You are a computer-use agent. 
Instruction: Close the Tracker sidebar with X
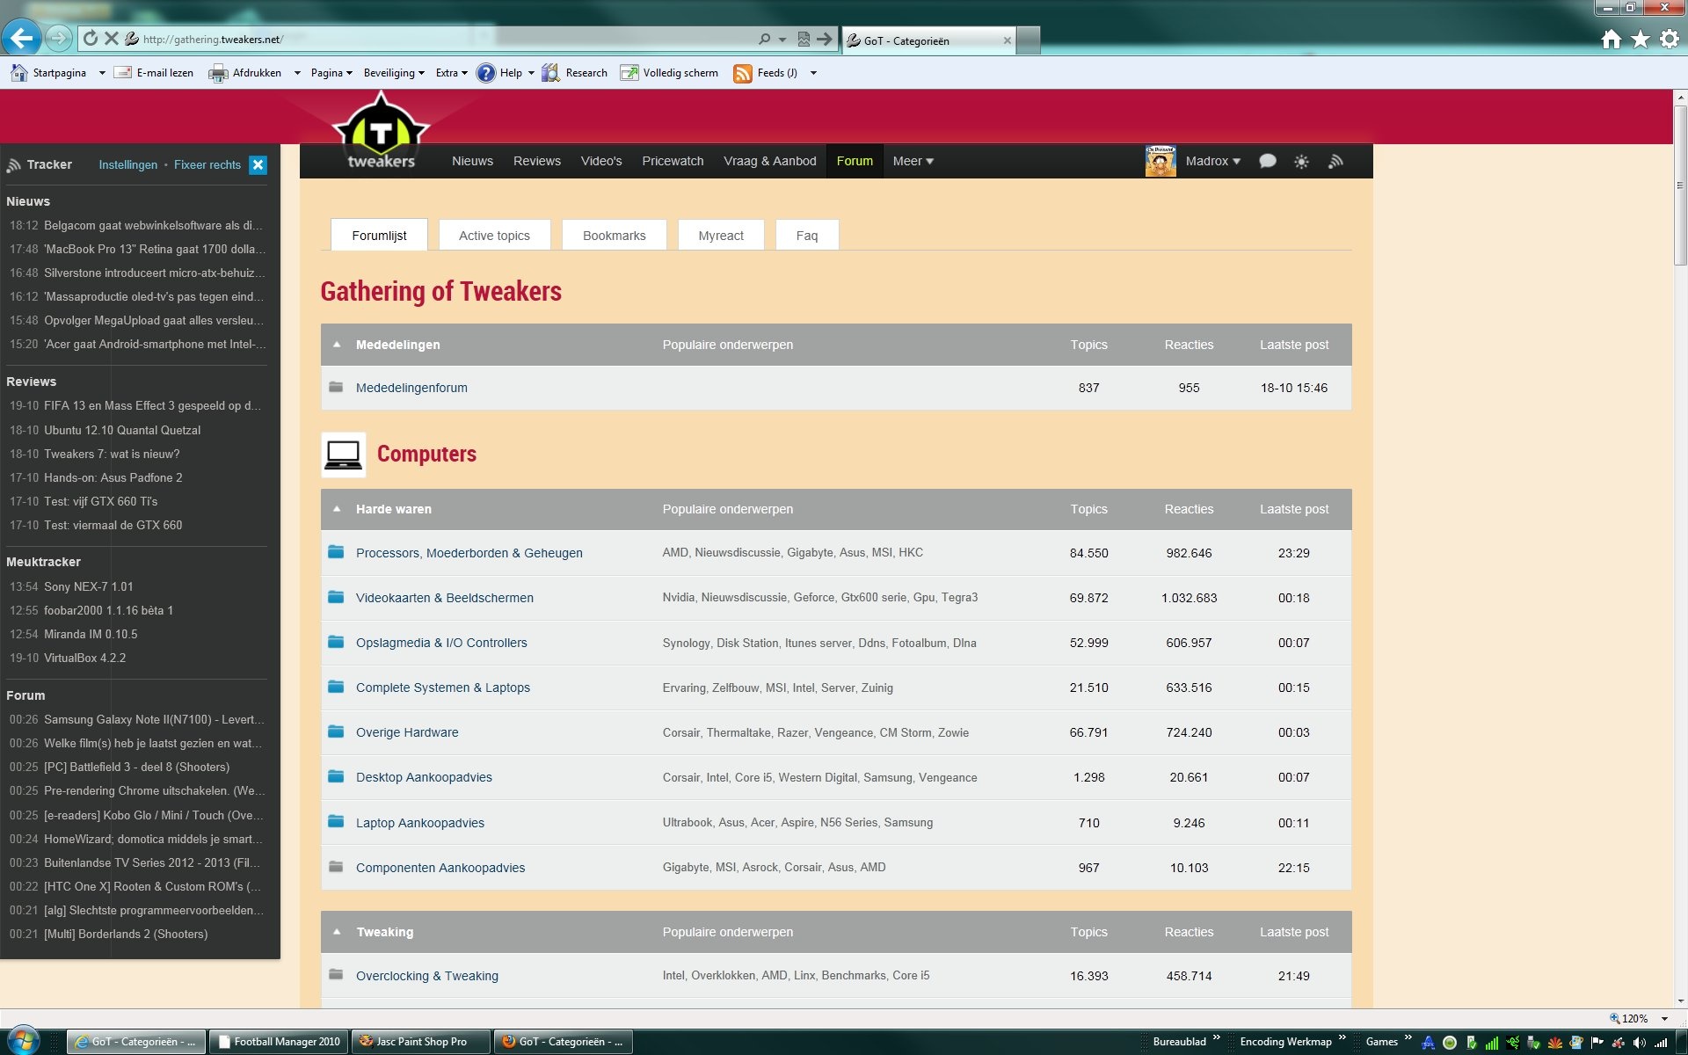(x=258, y=165)
